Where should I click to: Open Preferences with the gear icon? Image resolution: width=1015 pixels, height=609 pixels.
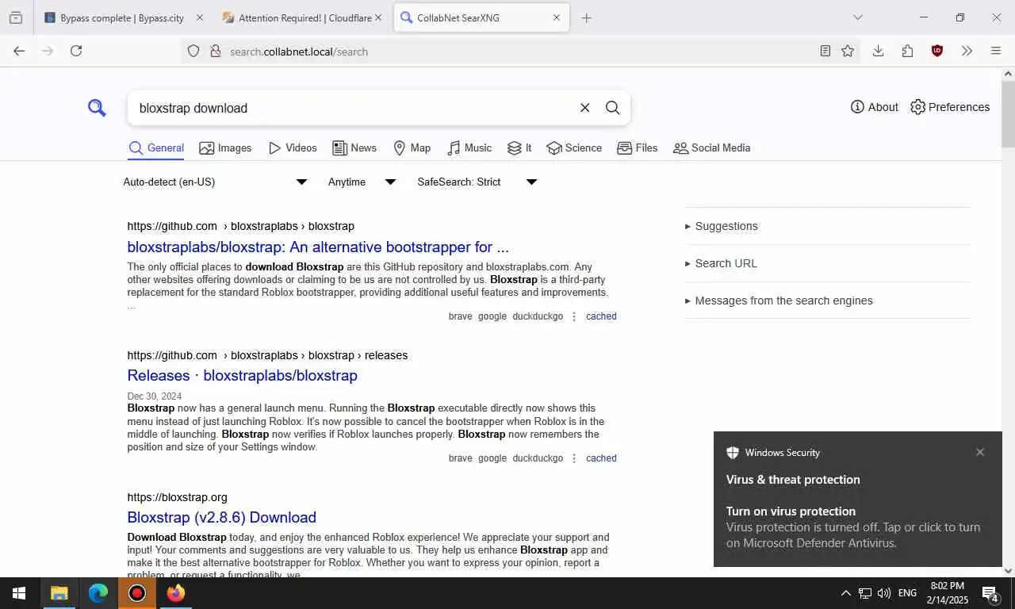pos(949,107)
